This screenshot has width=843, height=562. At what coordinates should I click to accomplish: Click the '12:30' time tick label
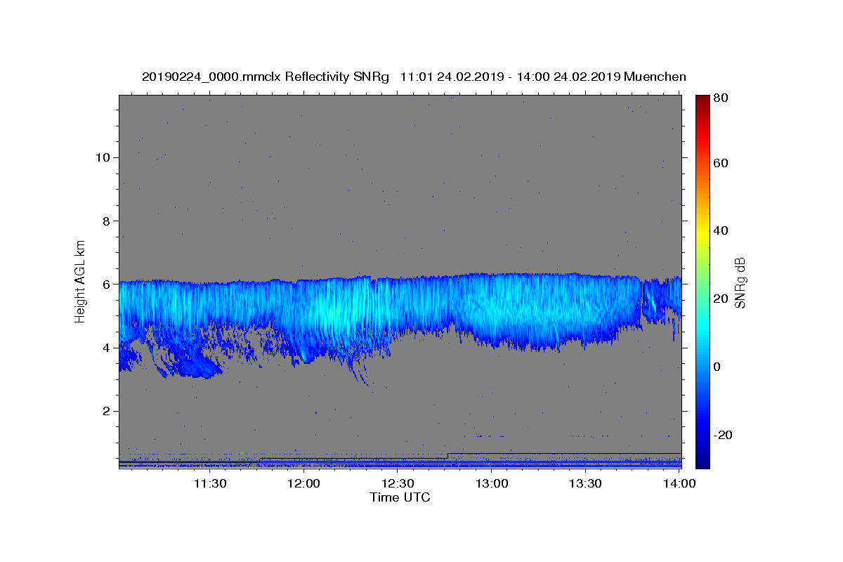coord(398,483)
